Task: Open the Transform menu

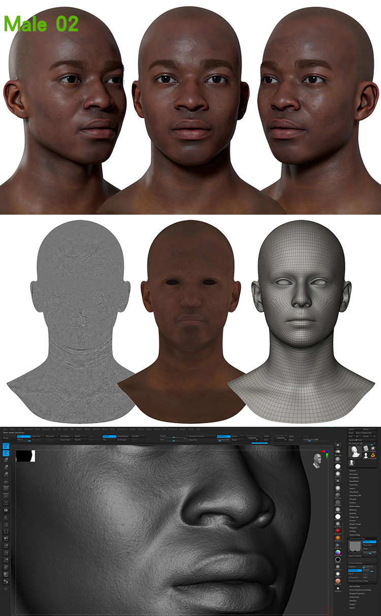Action: [x=172, y=429]
